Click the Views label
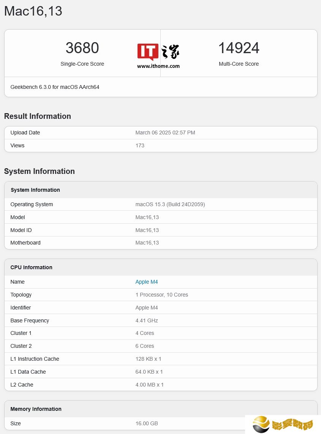321x434 pixels. pos(17,145)
